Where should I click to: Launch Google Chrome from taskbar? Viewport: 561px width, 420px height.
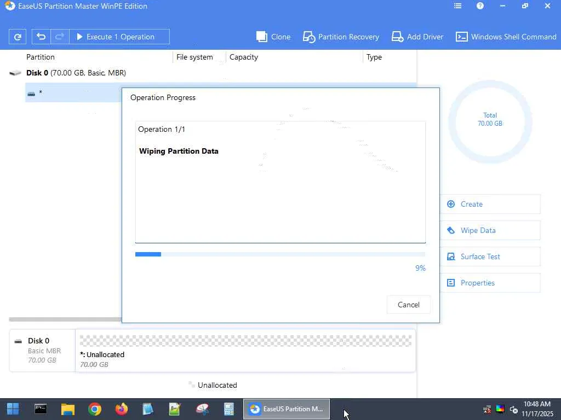pyautogui.click(x=95, y=409)
